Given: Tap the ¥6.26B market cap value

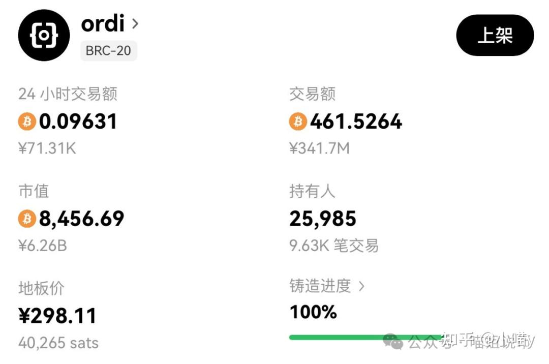Looking at the screenshot, I should click(43, 246).
